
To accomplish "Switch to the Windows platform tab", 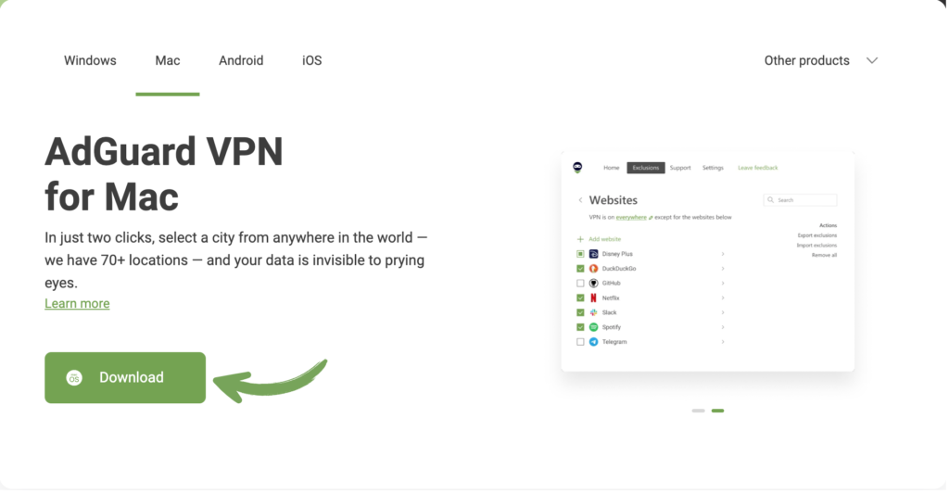I will (90, 60).
